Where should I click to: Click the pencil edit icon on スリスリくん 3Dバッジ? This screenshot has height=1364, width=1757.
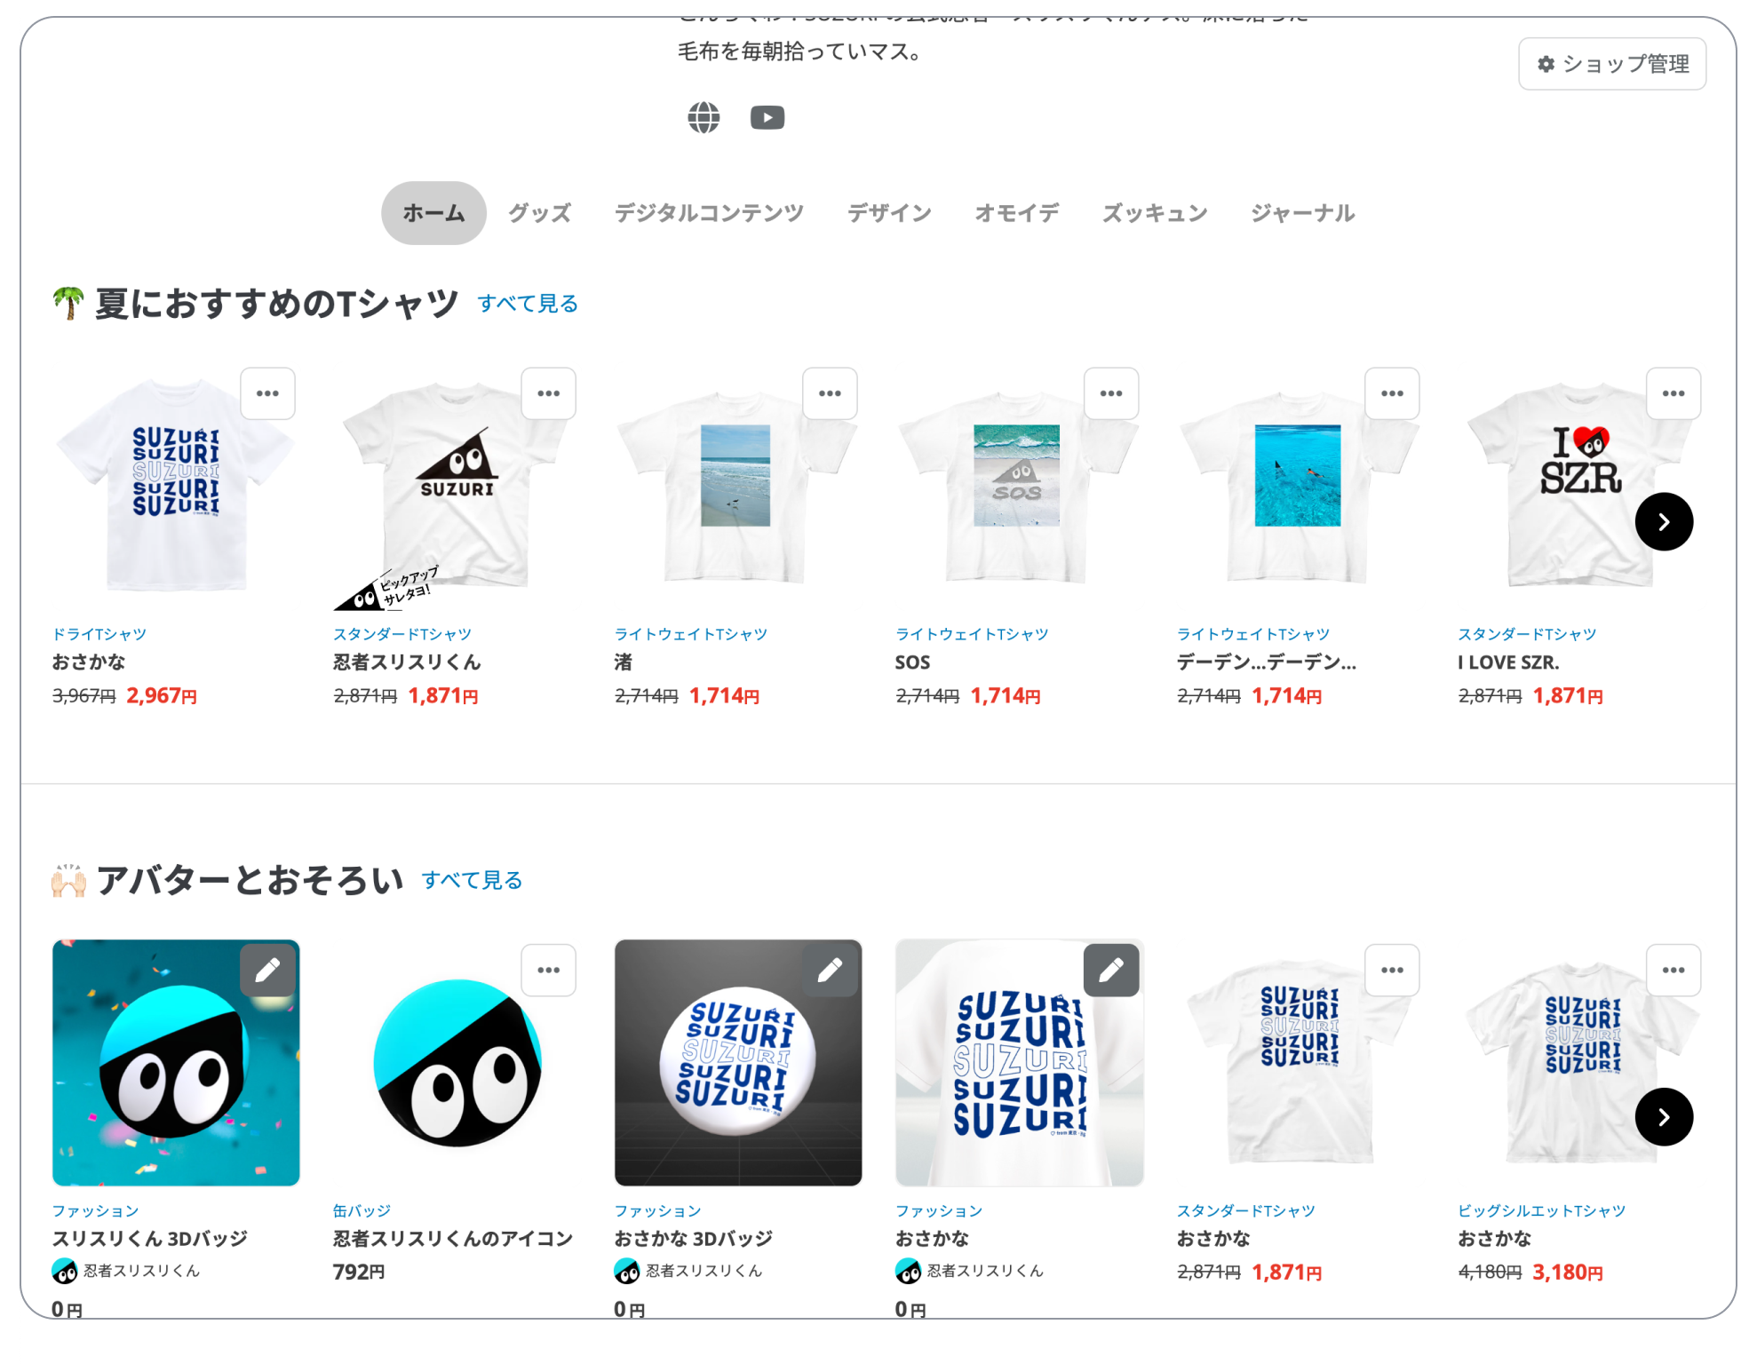268,970
